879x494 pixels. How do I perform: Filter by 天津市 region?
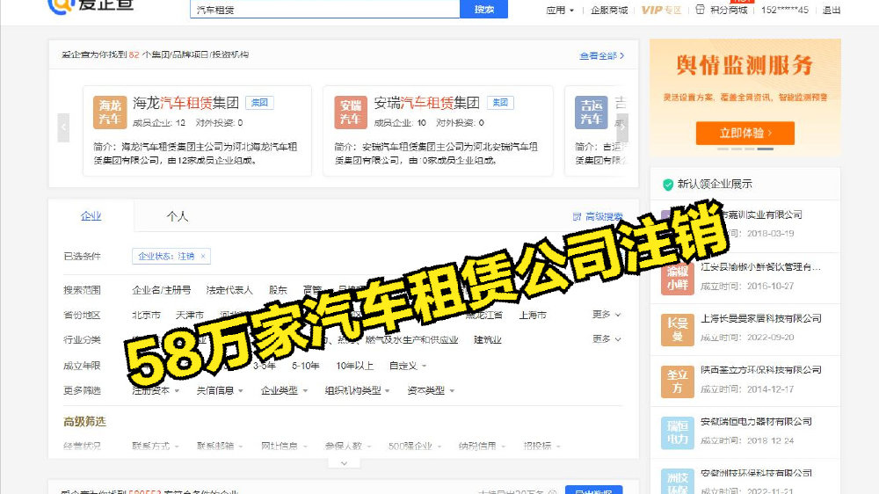click(190, 316)
